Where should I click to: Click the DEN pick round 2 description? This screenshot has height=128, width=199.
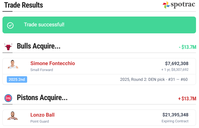(x=154, y=79)
